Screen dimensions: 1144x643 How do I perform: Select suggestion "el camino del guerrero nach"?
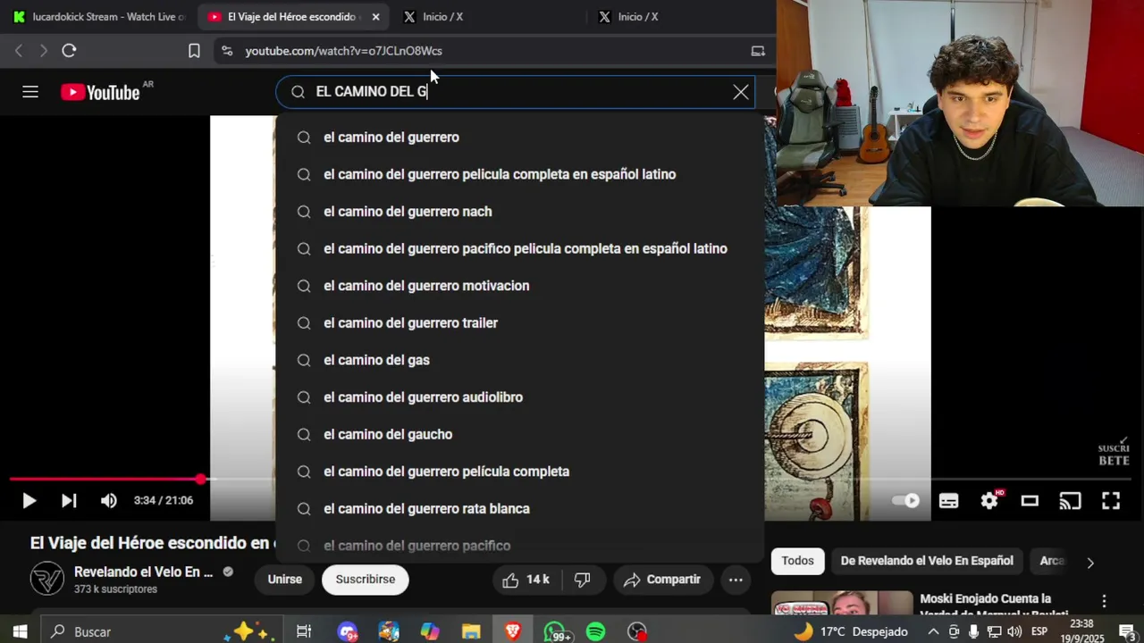click(520, 212)
